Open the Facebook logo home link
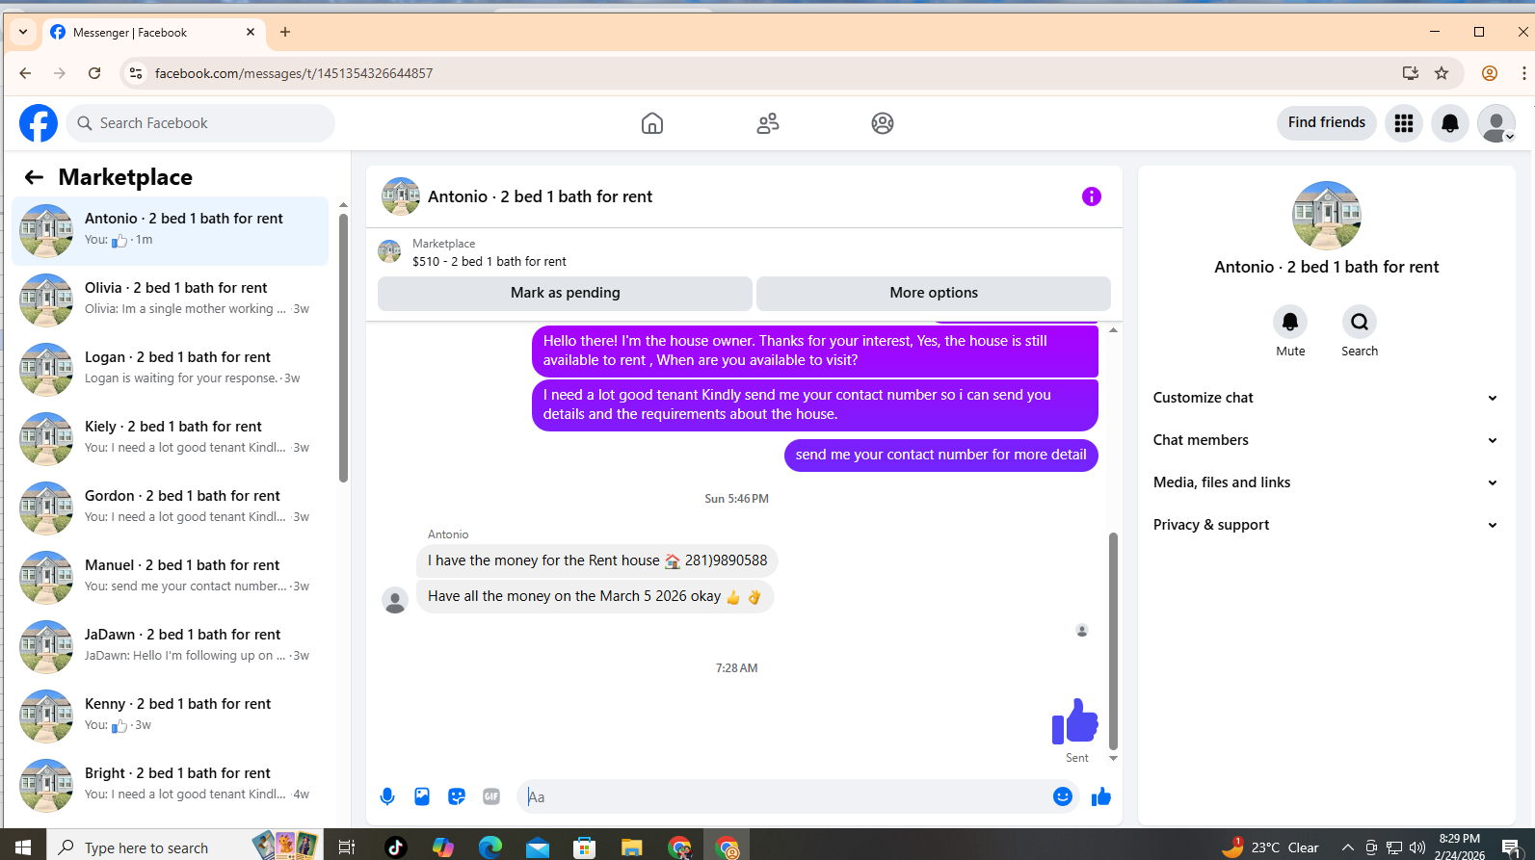1535x860 pixels. (39, 123)
